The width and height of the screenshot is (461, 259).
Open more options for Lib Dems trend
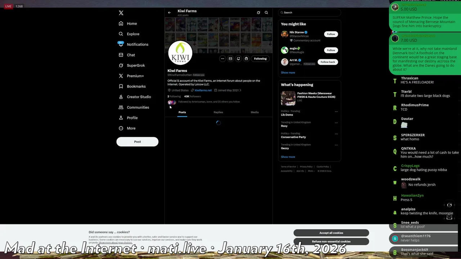(x=336, y=112)
